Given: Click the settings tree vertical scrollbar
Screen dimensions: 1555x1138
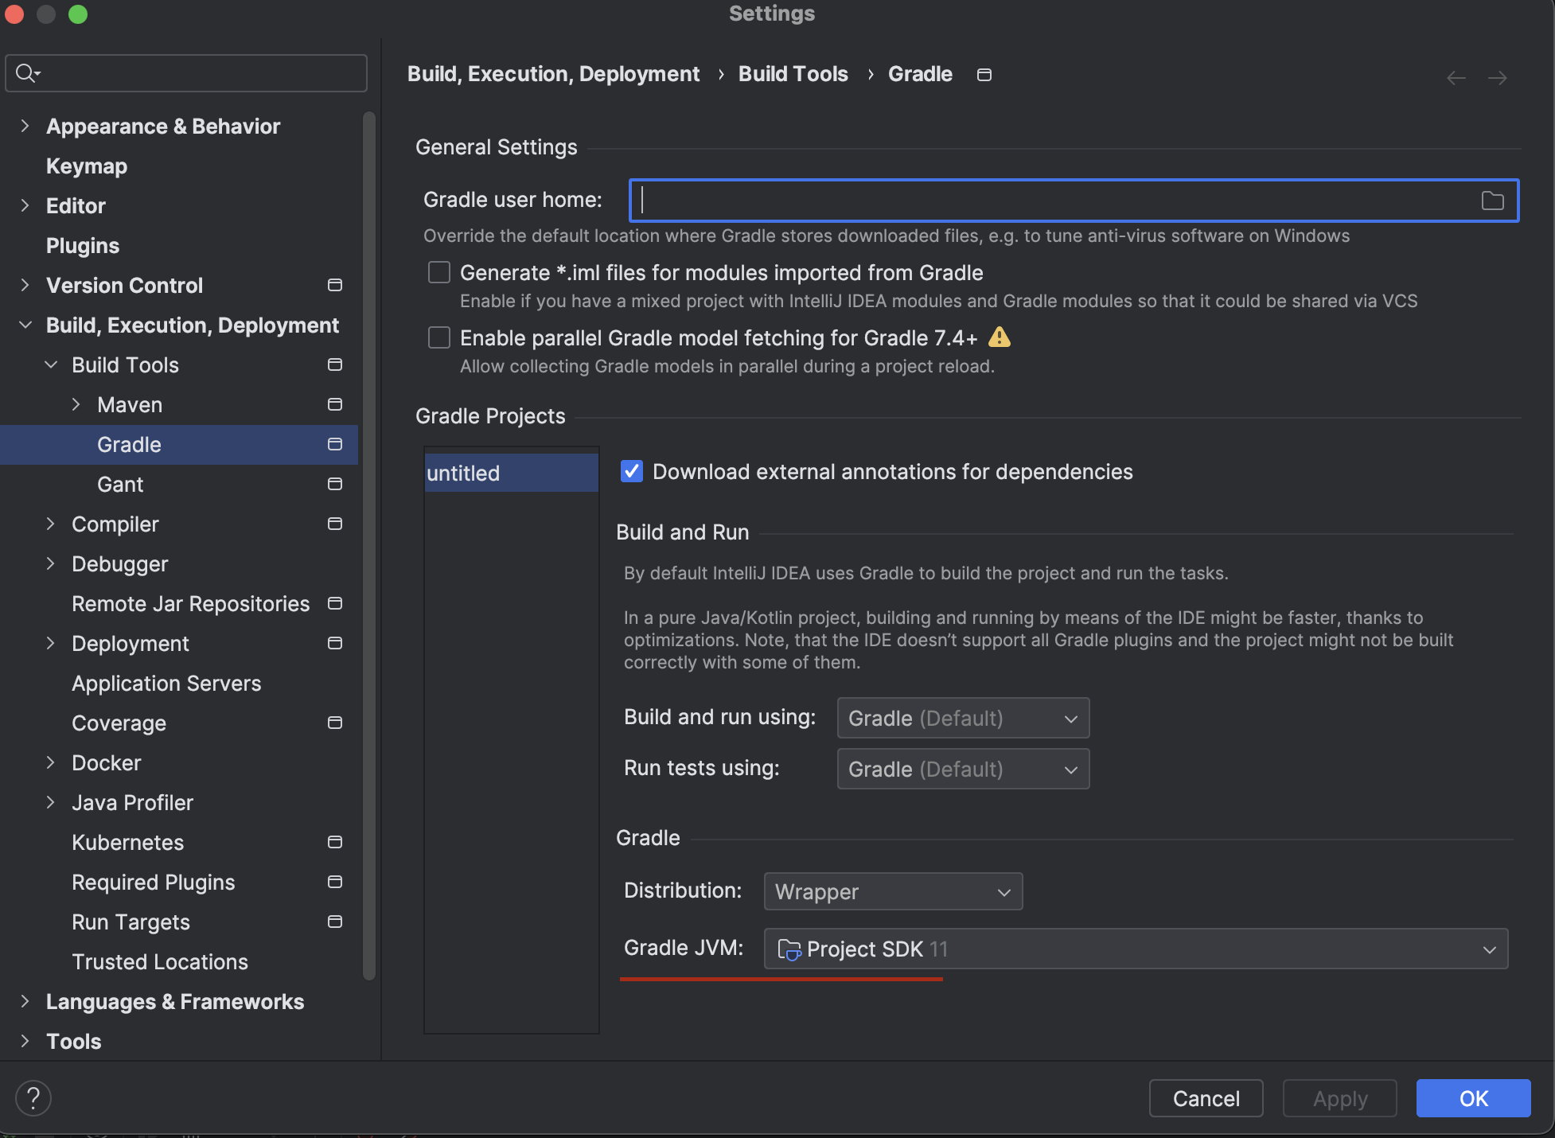Looking at the screenshot, I should pos(368,545).
